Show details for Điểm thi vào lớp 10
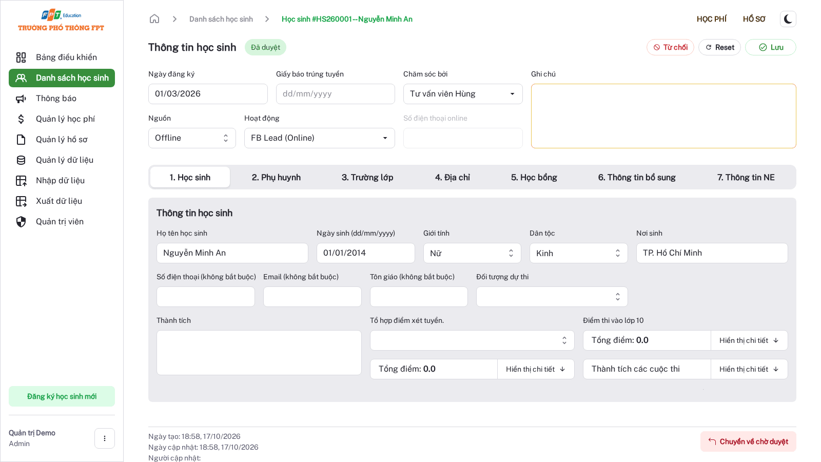 (749, 340)
